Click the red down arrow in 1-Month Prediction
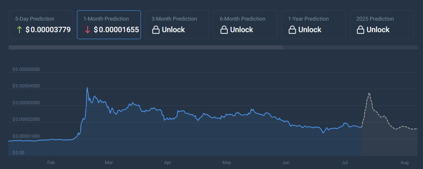The height and width of the screenshot is (169, 423). pyautogui.click(x=87, y=30)
